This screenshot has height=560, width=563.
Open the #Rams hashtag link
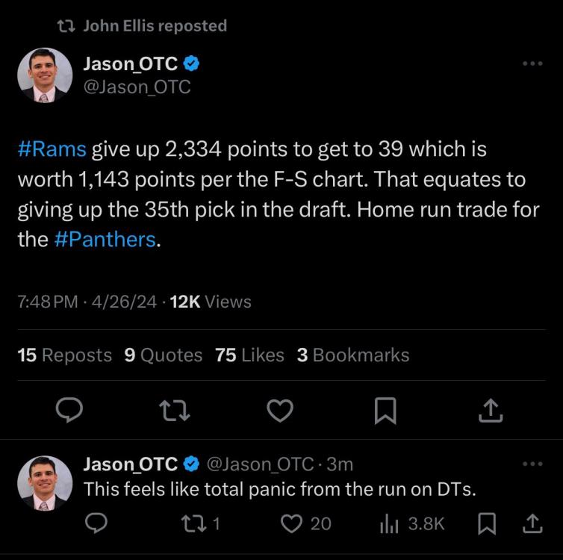[52, 149]
